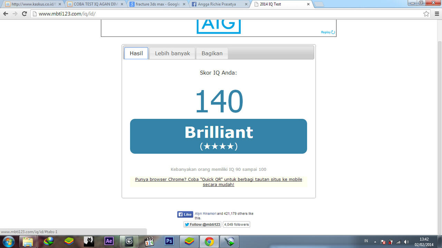This screenshot has width=442, height=248.
Task: Minimize the Chrome window
Action: click(412, 3)
